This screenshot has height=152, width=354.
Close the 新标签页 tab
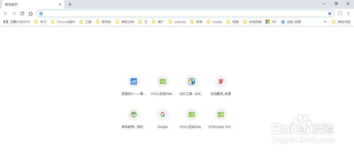tap(60, 5)
